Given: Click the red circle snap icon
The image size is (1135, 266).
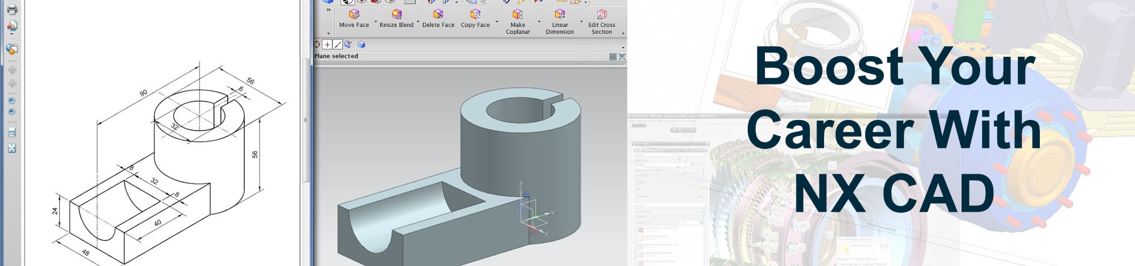Looking at the screenshot, I should pos(316,44).
